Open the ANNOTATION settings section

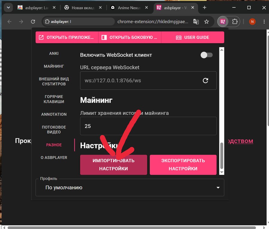54,114
